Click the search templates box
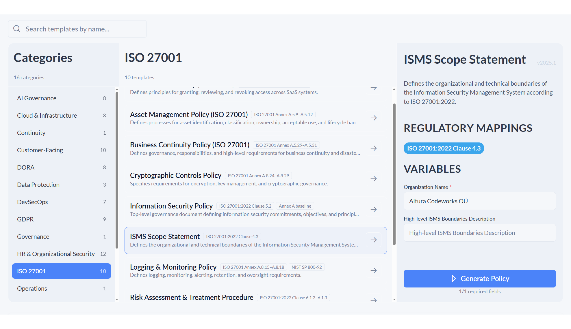The width and height of the screenshot is (571, 329). point(77,29)
